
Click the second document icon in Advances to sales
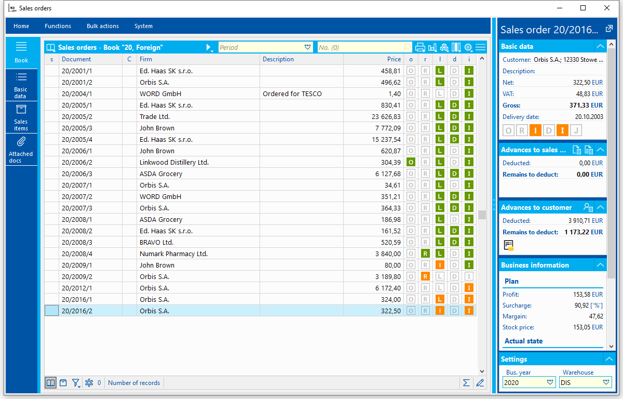[589, 150]
